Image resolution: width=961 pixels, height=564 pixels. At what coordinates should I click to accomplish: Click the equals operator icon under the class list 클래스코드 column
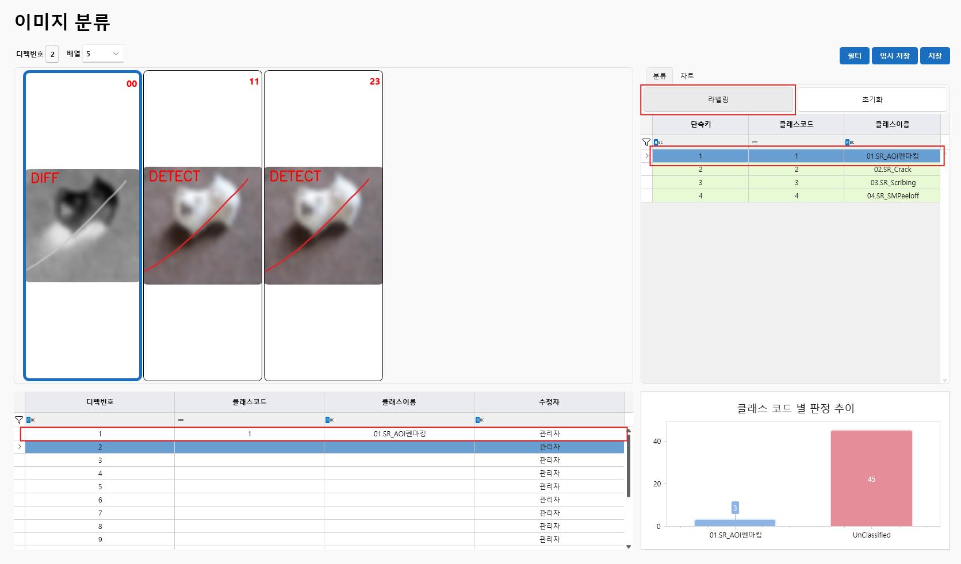[755, 142]
